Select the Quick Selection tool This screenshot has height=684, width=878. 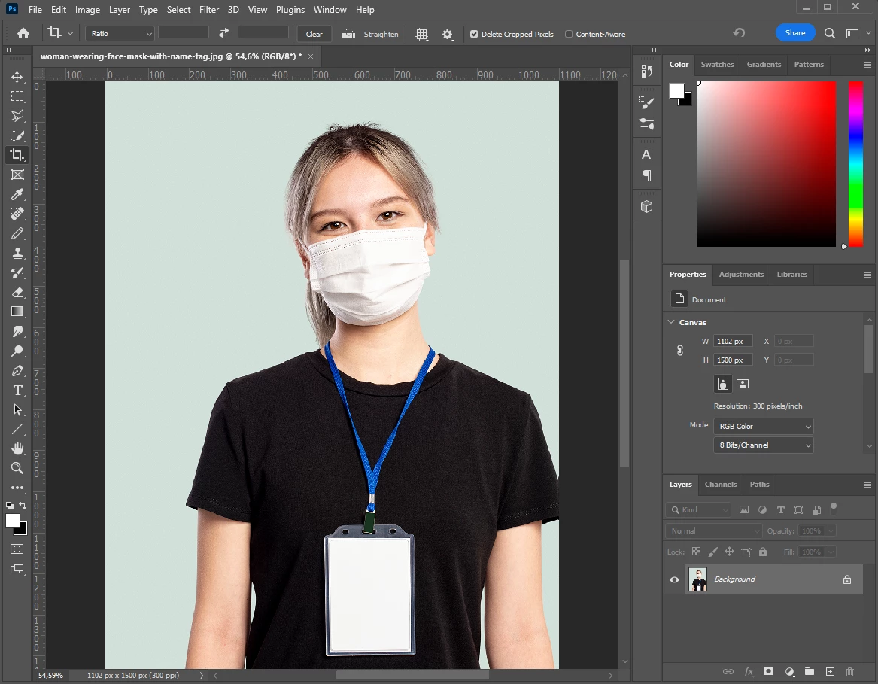tap(17, 135)
